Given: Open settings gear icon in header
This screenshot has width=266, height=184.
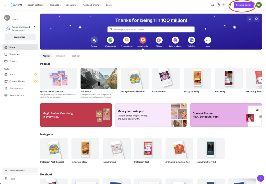Looking at the screenshot, I should [224, 5].
